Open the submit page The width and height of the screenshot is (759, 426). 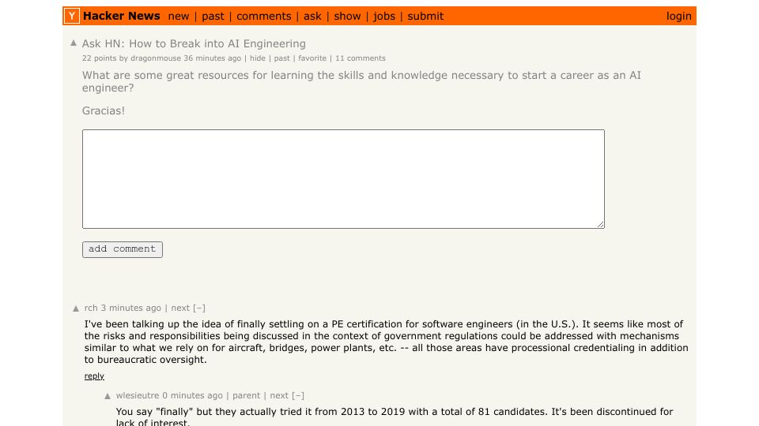[x=425, y=17]
